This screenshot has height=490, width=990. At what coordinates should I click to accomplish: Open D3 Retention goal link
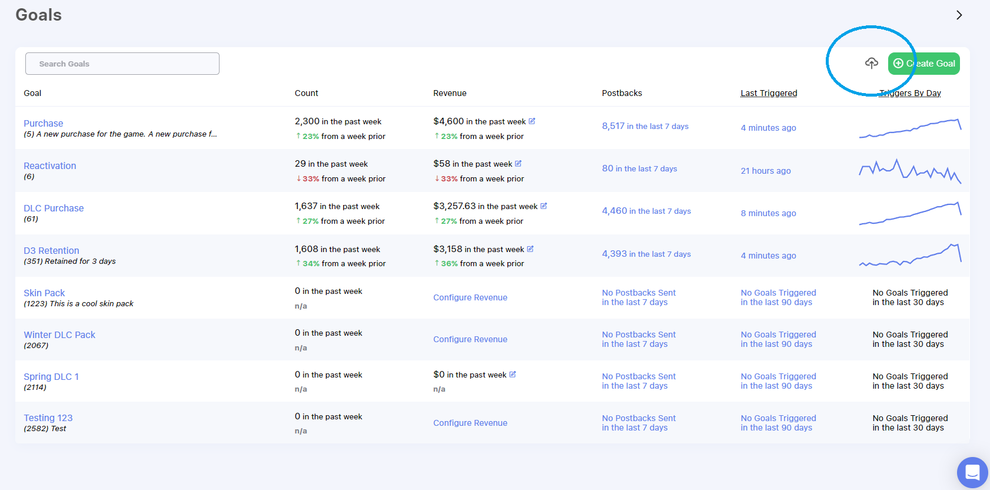click(51, 250)
